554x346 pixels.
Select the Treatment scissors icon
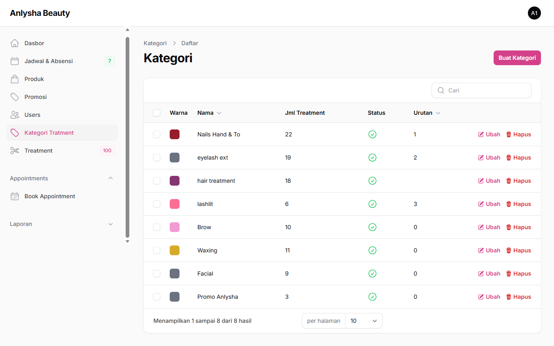(15, 151)
